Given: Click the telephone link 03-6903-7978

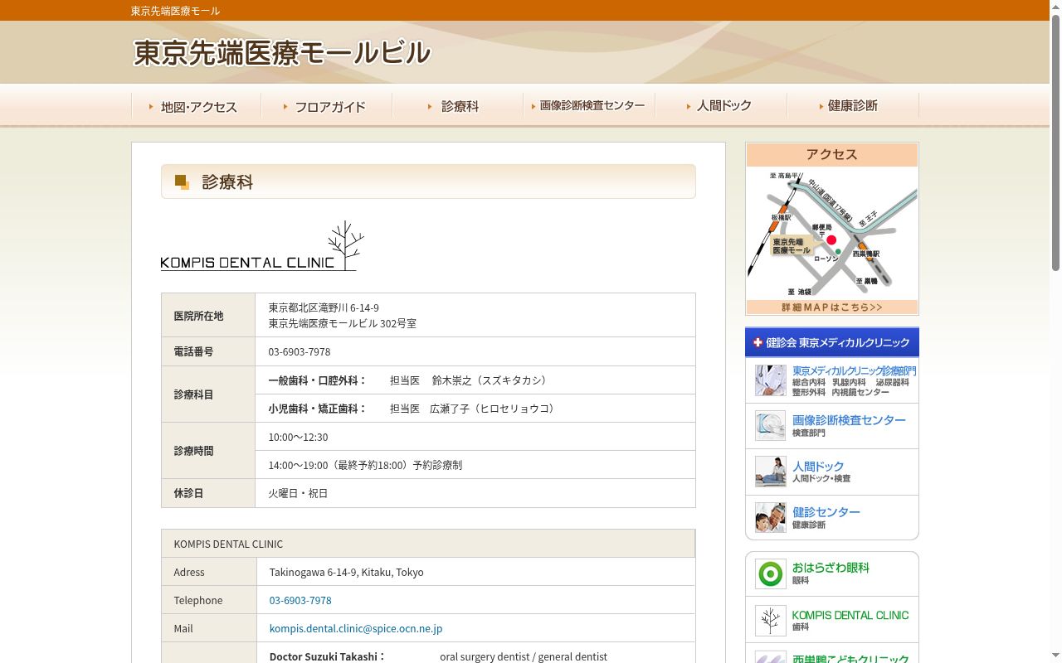Looking at the screenshot, I should point(300,600).
